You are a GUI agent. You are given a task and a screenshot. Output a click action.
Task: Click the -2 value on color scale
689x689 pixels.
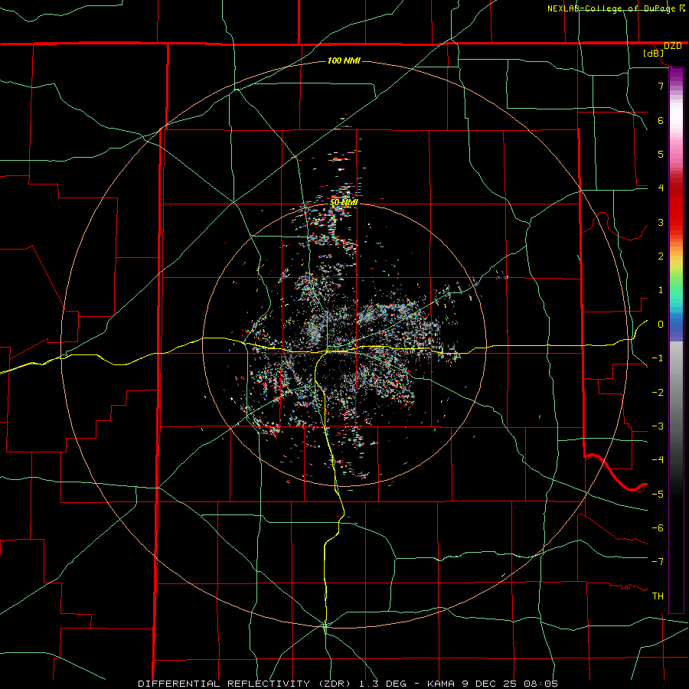click(658, 393)
